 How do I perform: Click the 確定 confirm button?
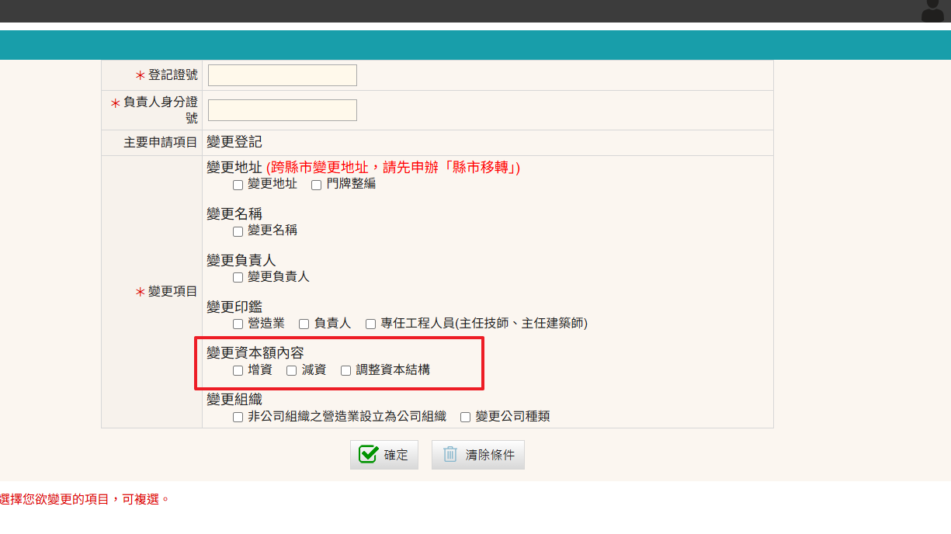click(x=384, y=455)
